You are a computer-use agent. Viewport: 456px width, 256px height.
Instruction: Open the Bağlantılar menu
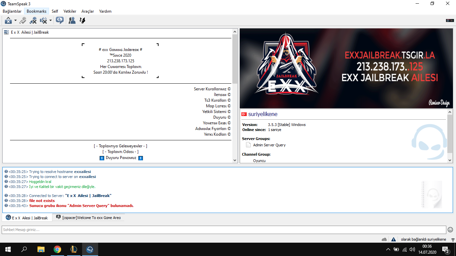click(12, 11)
